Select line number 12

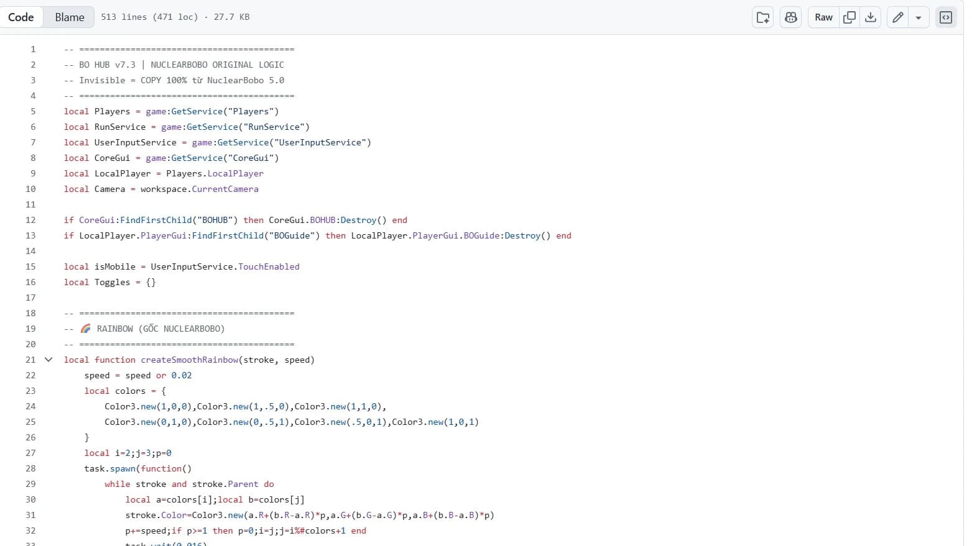click(x=30, y=220)
